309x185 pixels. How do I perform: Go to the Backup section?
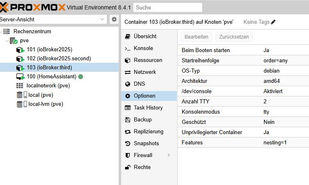tap(142, 119)
